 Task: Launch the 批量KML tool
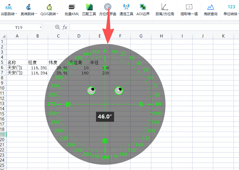point(72,10)
